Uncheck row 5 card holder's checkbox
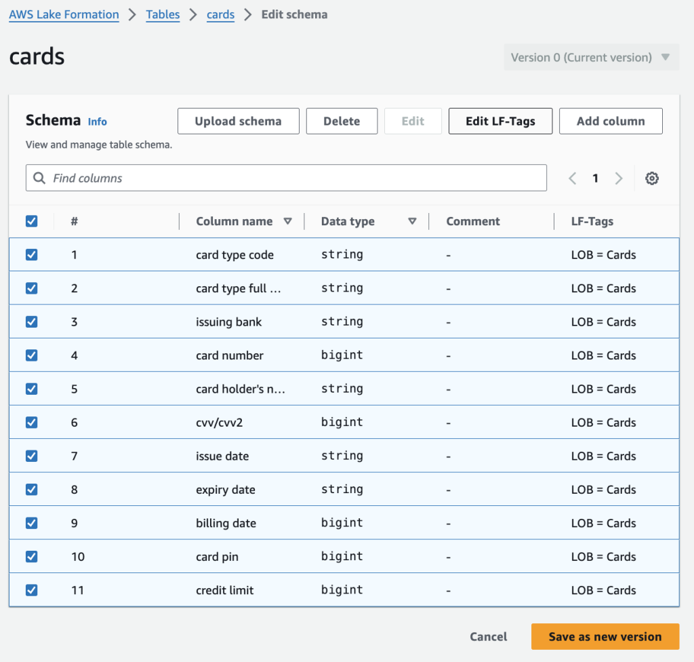694x662 pixels. pyautogui.click(x=31, y=389)
